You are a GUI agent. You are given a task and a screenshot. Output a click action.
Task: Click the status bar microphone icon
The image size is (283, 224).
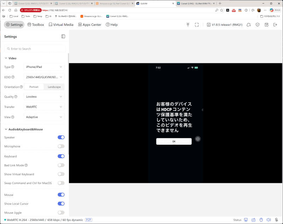click(x=277, y=220)
